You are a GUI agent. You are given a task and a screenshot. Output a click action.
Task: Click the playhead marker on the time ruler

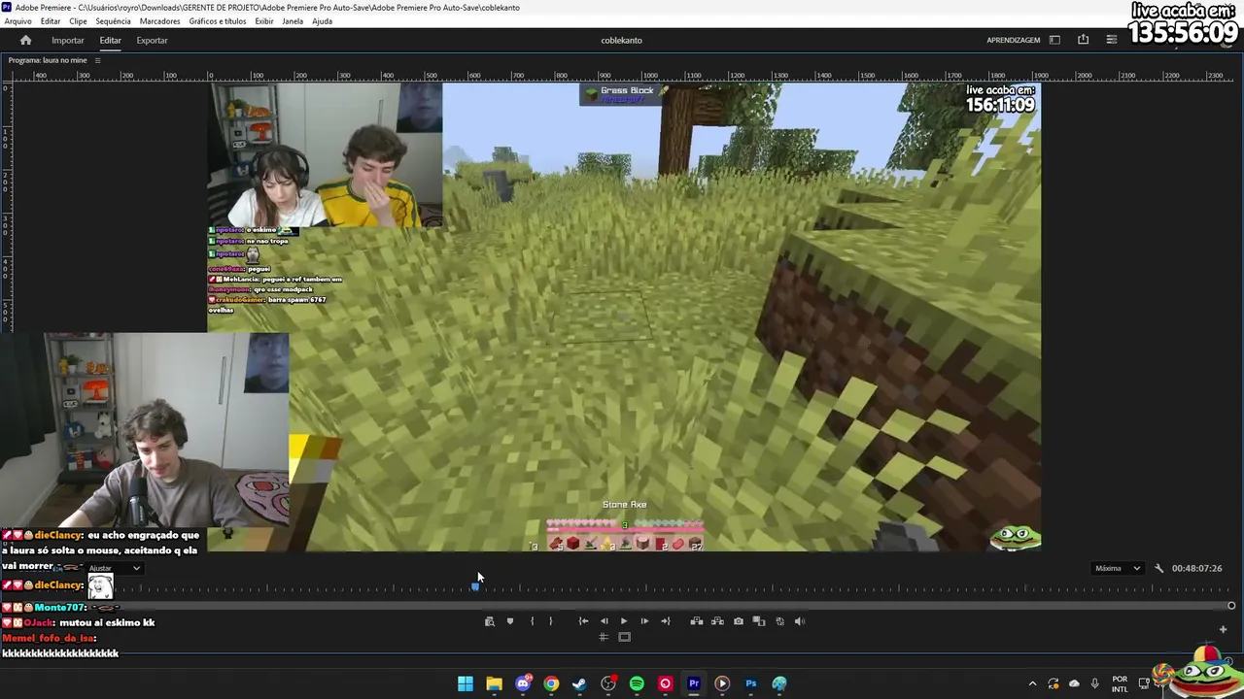click(475, 586)
